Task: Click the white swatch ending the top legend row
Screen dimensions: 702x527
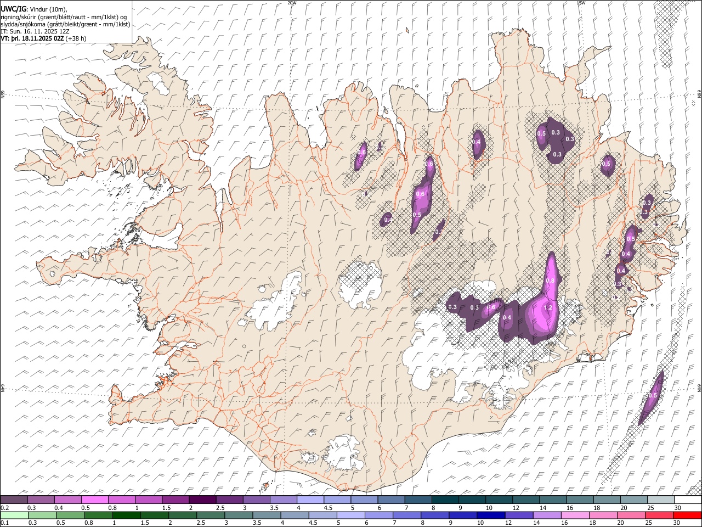Action: click(688, 500)
